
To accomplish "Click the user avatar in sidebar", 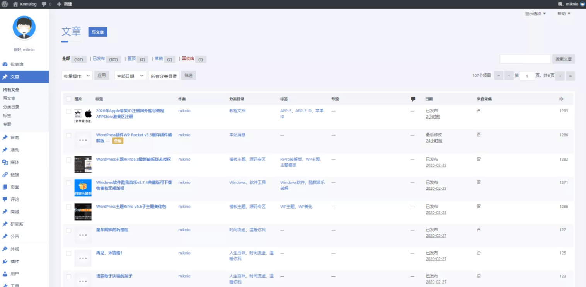I will coord(24,28).
